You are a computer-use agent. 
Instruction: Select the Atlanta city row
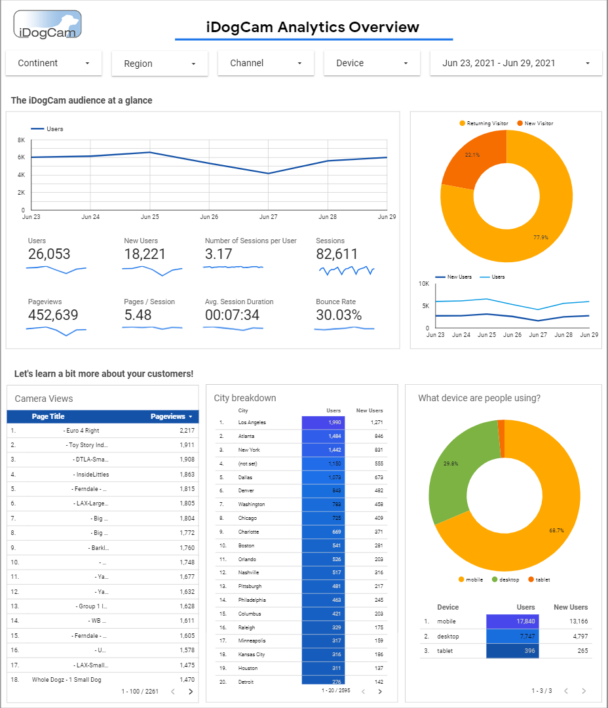point(301,436)
